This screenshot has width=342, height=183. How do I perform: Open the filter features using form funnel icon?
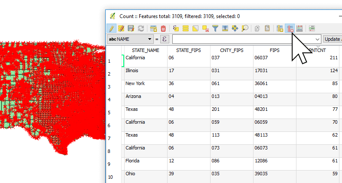(x=215, y=28)
